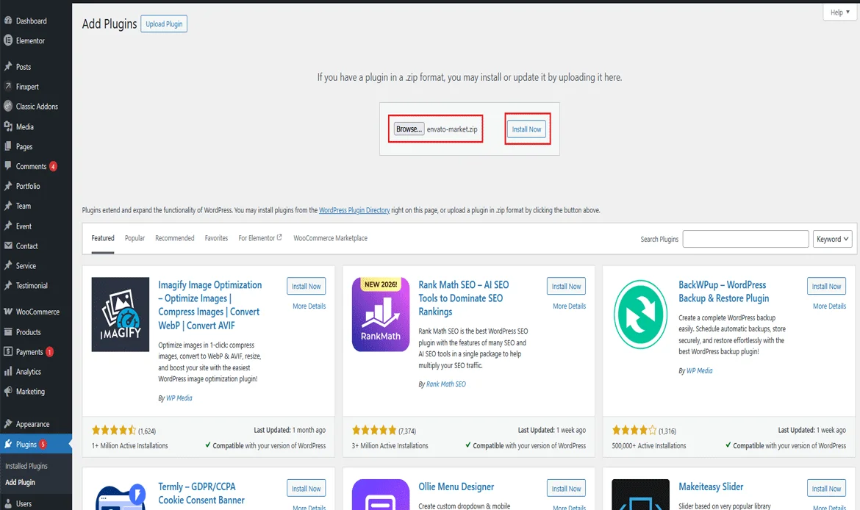Click the BackWPup plugin logo
This screenshot has height=510, width=860.
pyautogui.click(x=641, y=315)
